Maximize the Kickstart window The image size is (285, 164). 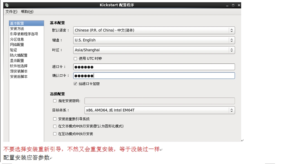coord(233,5)
